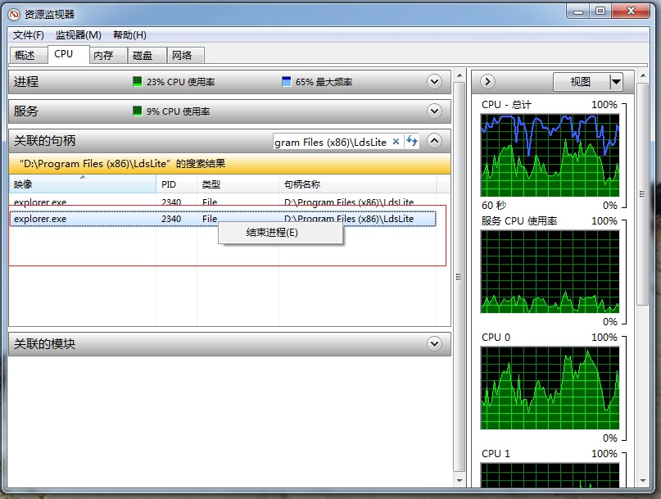The width and height of the screenshot is (661, 499).
Task: Clear the handle search box text
Action: [x=396, y=142]
